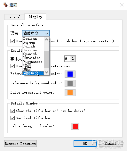Choose Korean from the language list

click(x=29, y=42)
